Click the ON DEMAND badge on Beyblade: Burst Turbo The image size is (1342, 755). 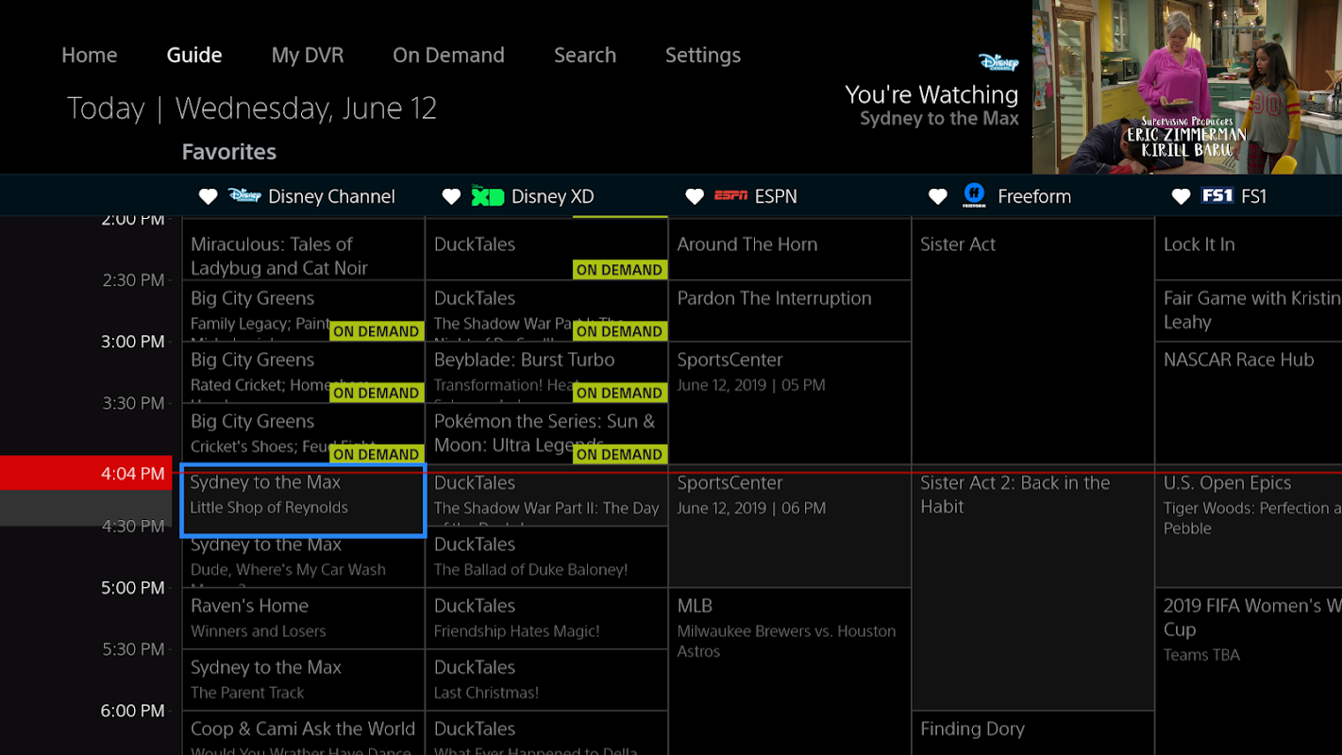[619, 393]
